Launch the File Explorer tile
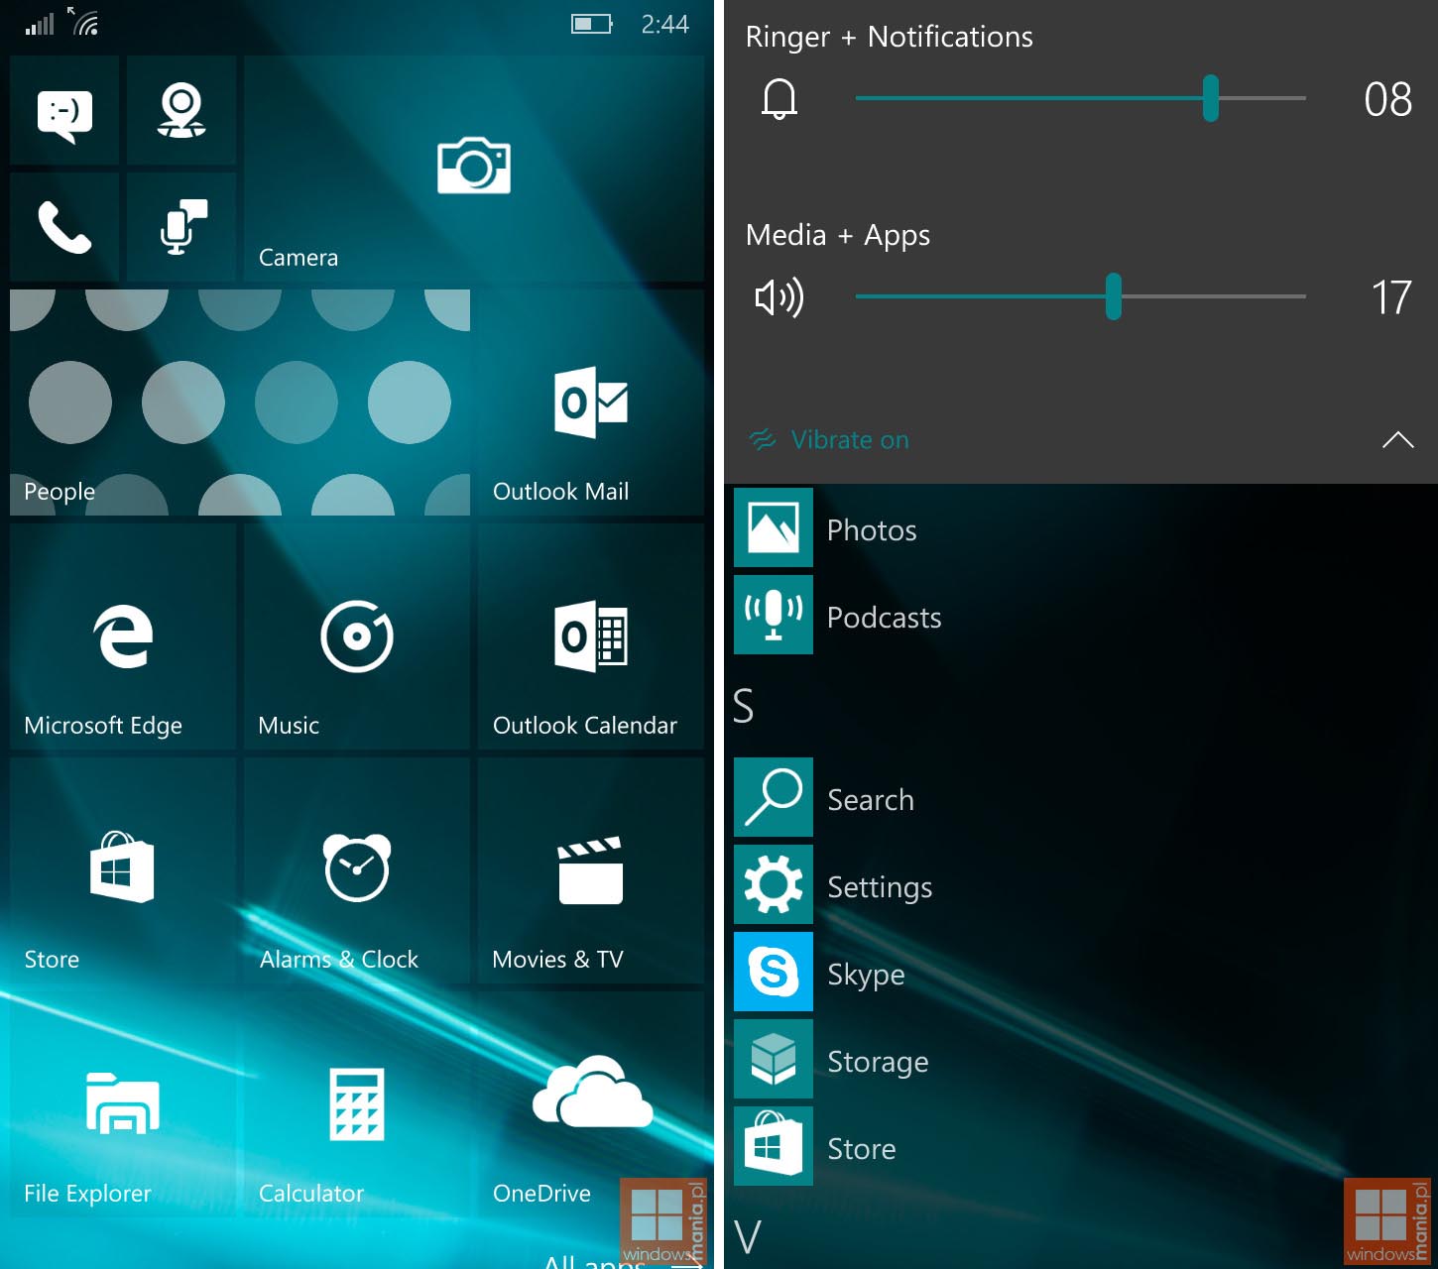 pos(123,1104)
